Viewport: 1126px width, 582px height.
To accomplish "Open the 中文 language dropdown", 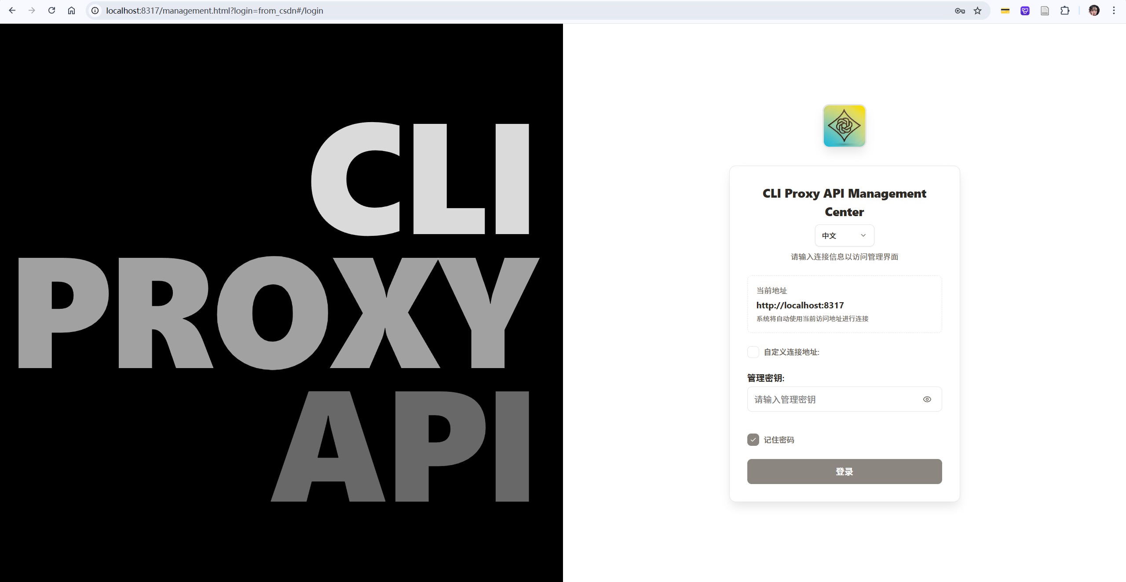I will 844,235.
